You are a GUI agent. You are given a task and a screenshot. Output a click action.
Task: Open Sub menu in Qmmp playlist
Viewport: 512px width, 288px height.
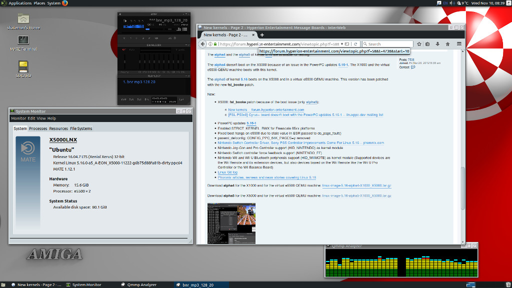131,99
